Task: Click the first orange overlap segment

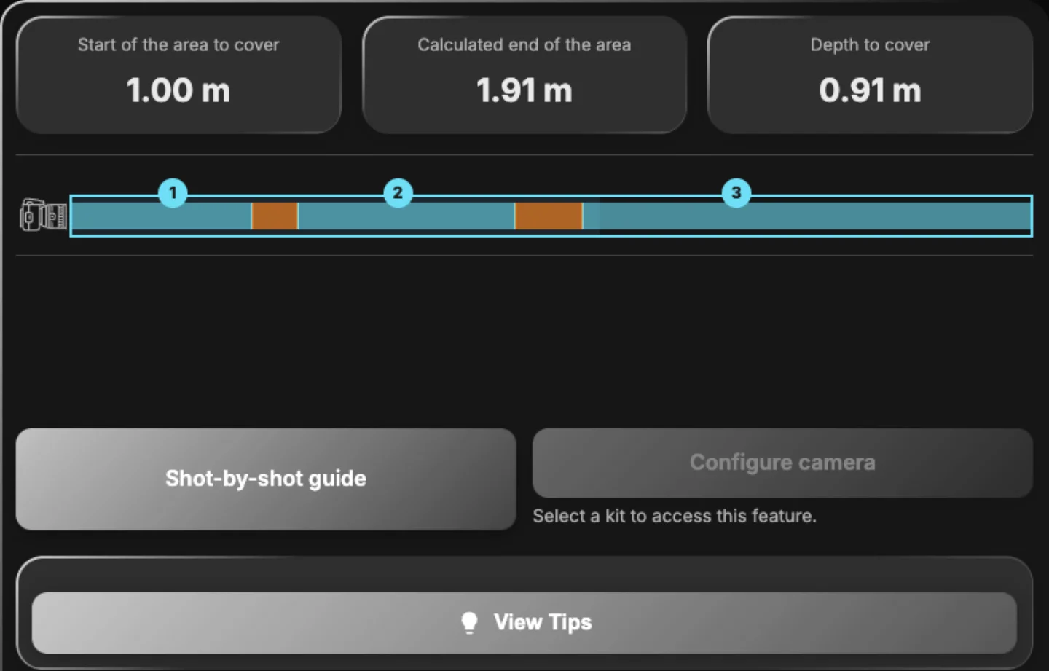Action: tap(275, 216)
